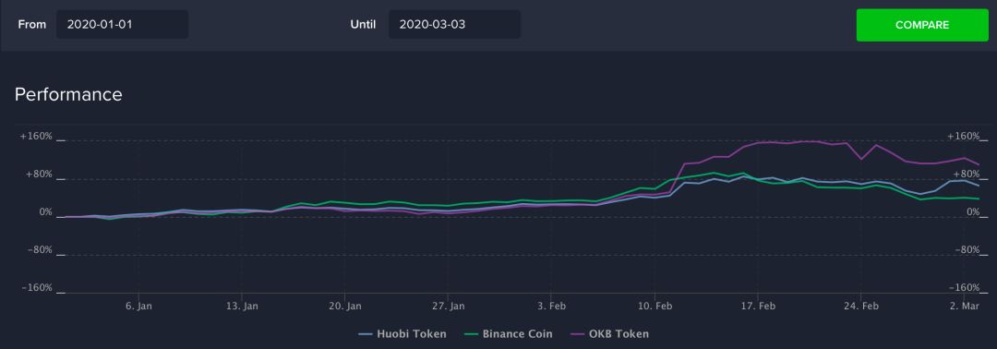Click the From label text
Screen dimensions: 997x349
(x=31, y=25)
